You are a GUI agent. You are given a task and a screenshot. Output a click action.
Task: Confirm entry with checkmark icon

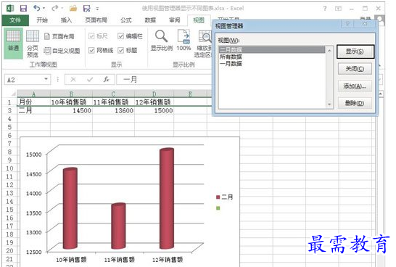(90, 80)
